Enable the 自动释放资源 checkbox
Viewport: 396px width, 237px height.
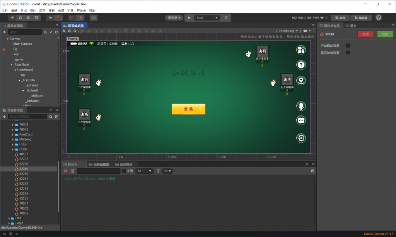[348, 46]
